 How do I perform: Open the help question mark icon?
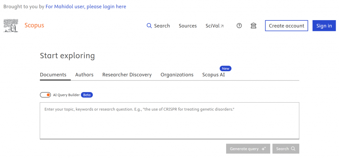tap(239, 26)
